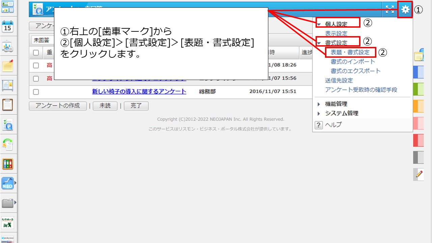The width and height of the screenshot is (432, 243).
Task: Click the アンケートの作成 button
Action: [x=58, y=106]
